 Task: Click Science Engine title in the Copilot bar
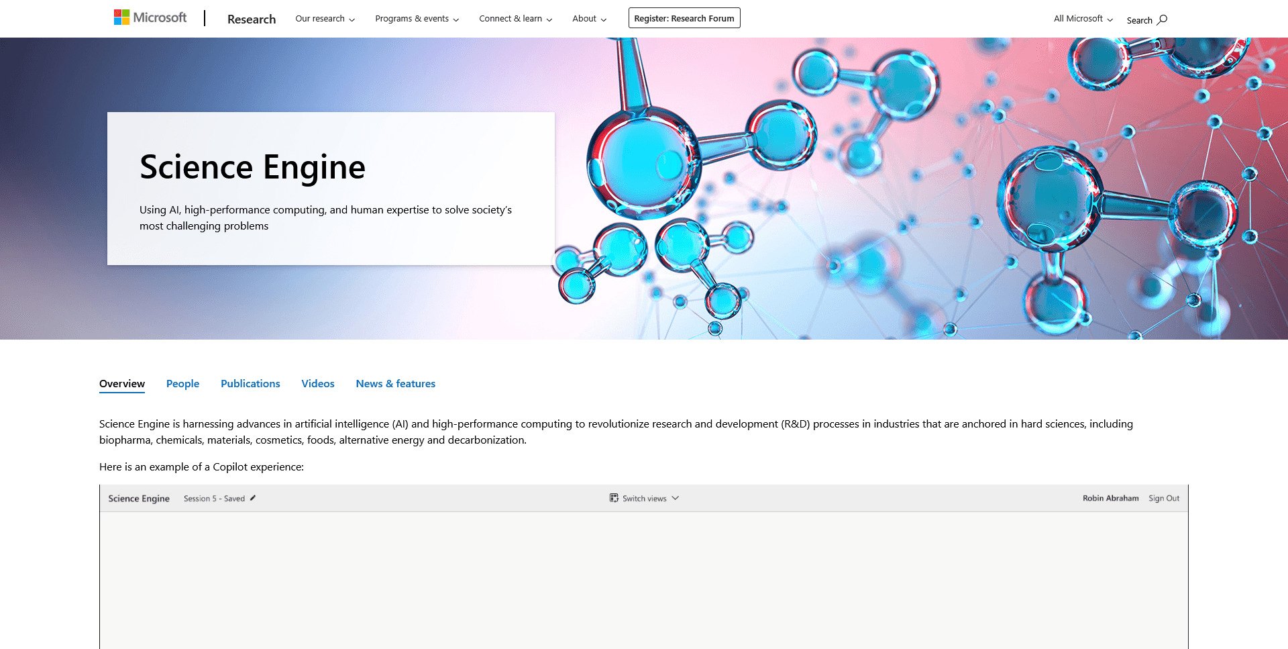(139, 499)
